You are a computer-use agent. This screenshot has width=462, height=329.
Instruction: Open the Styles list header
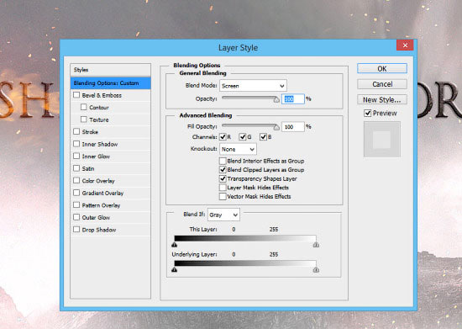tap(111, 70)
